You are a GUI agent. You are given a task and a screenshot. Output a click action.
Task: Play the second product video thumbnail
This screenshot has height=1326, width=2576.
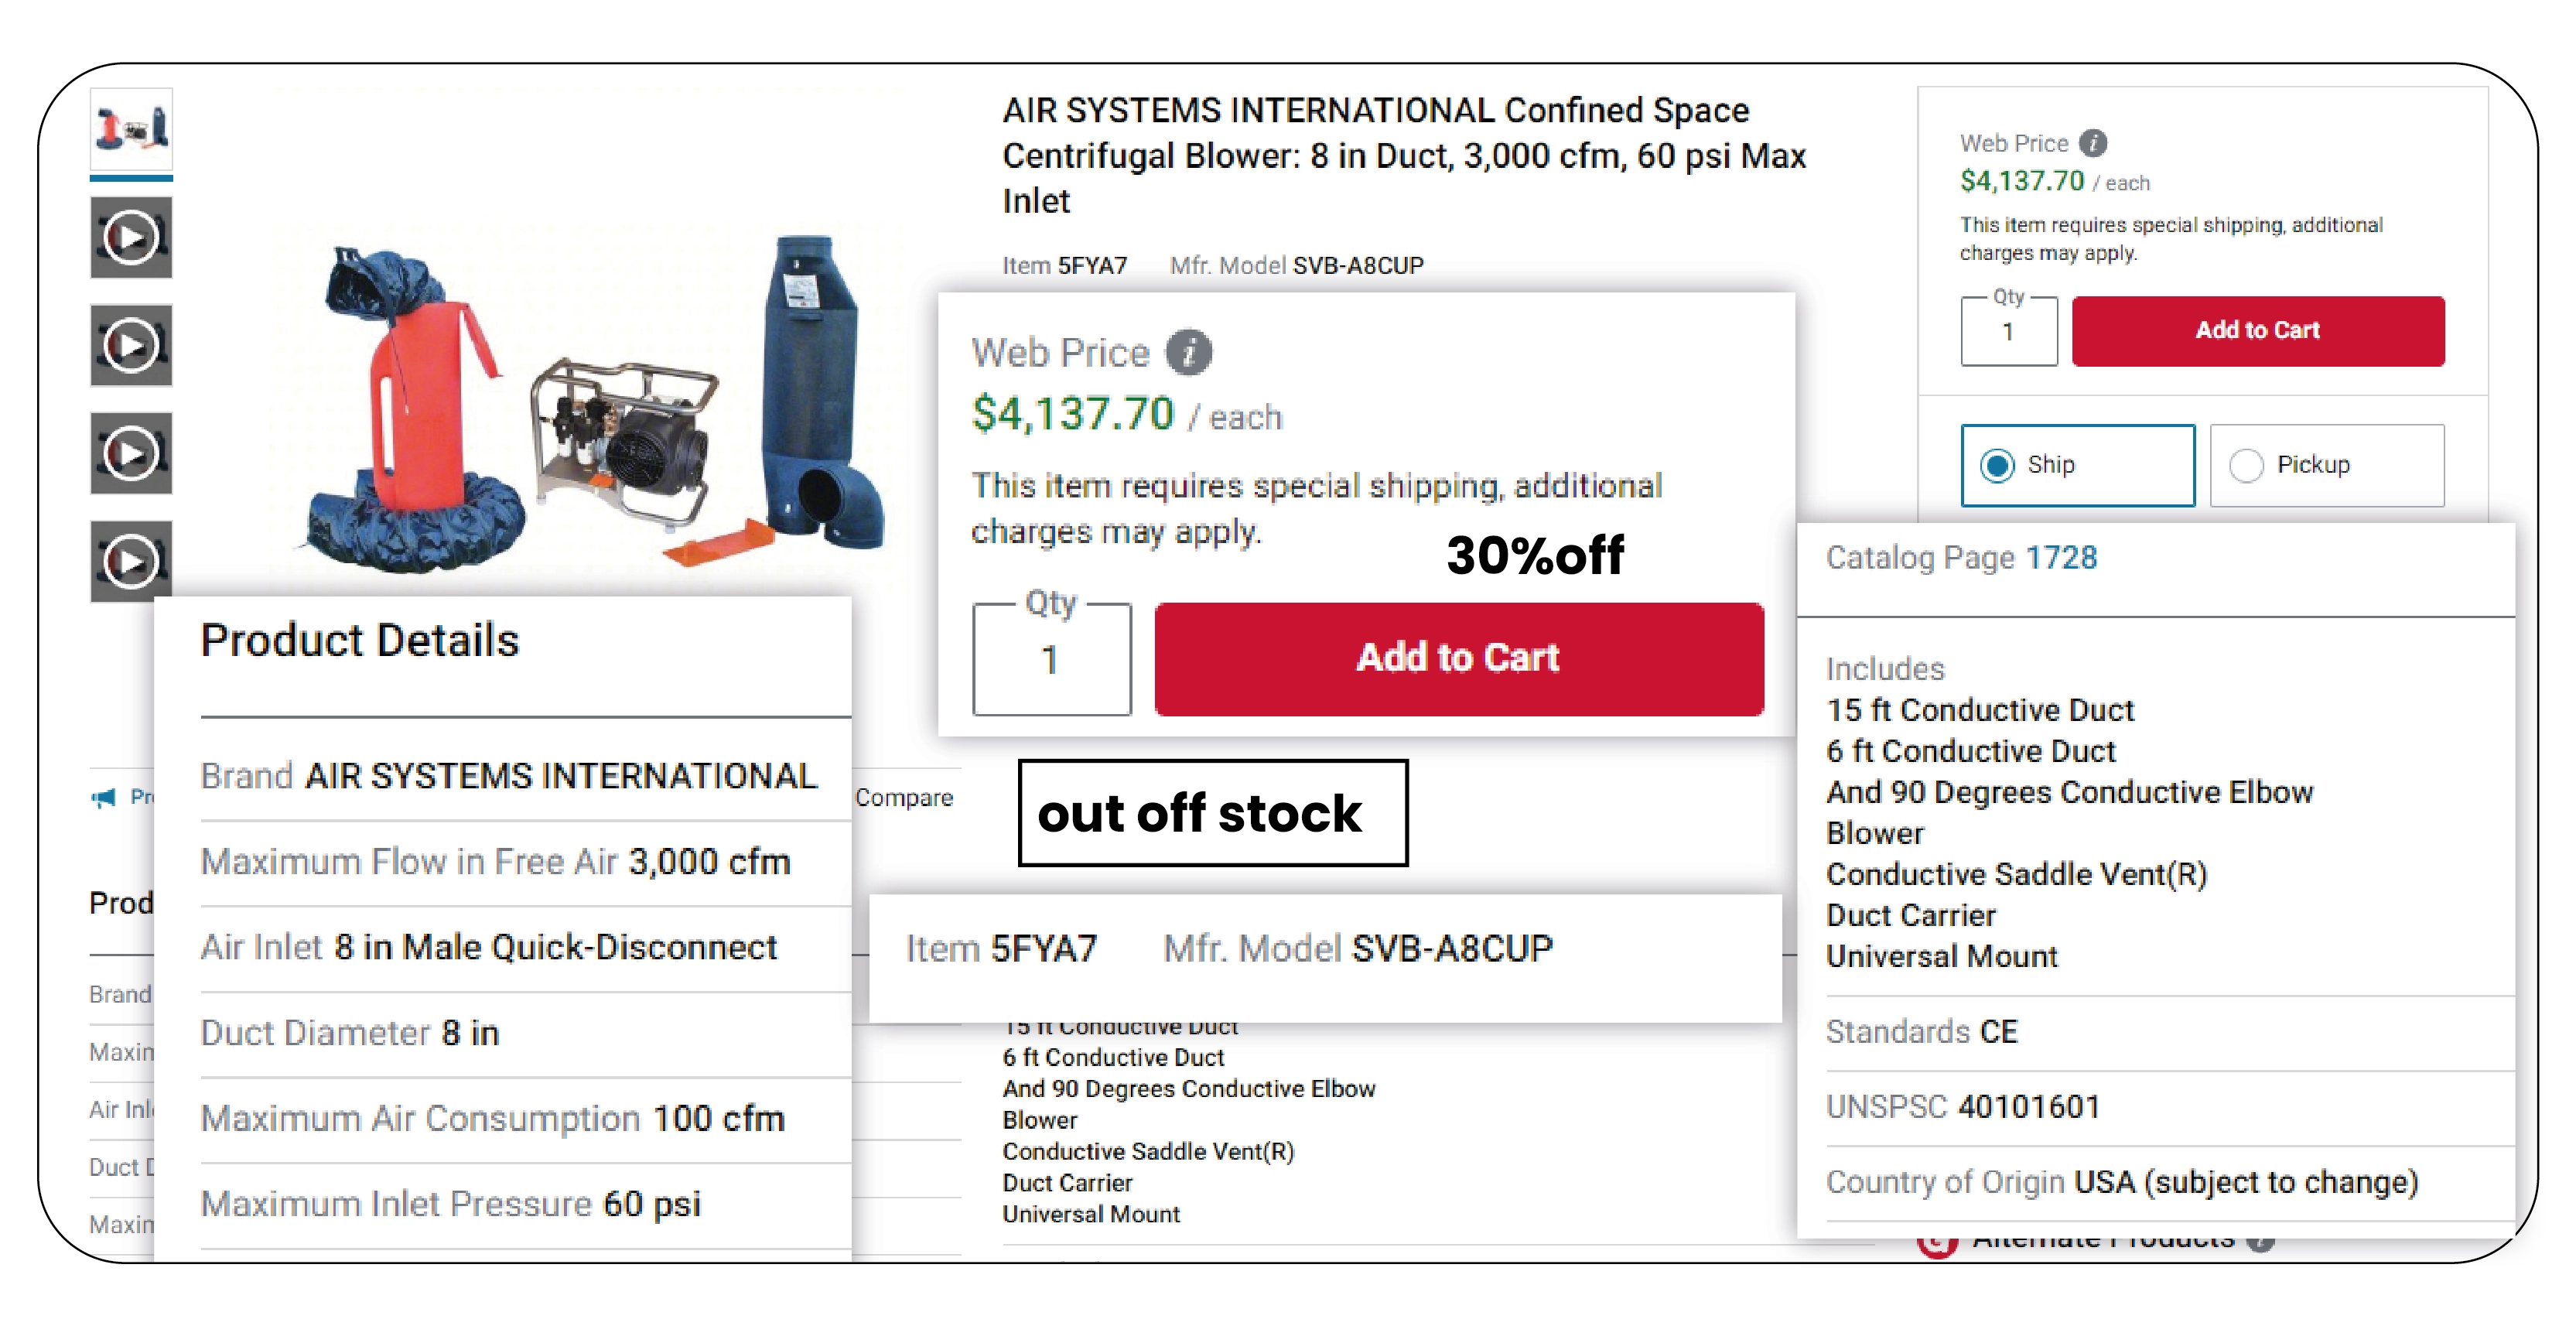click(x=131, y=346)
